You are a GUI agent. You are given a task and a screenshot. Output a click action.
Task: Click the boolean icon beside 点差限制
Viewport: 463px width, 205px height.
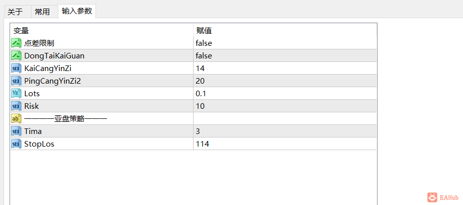click(16, 43)
